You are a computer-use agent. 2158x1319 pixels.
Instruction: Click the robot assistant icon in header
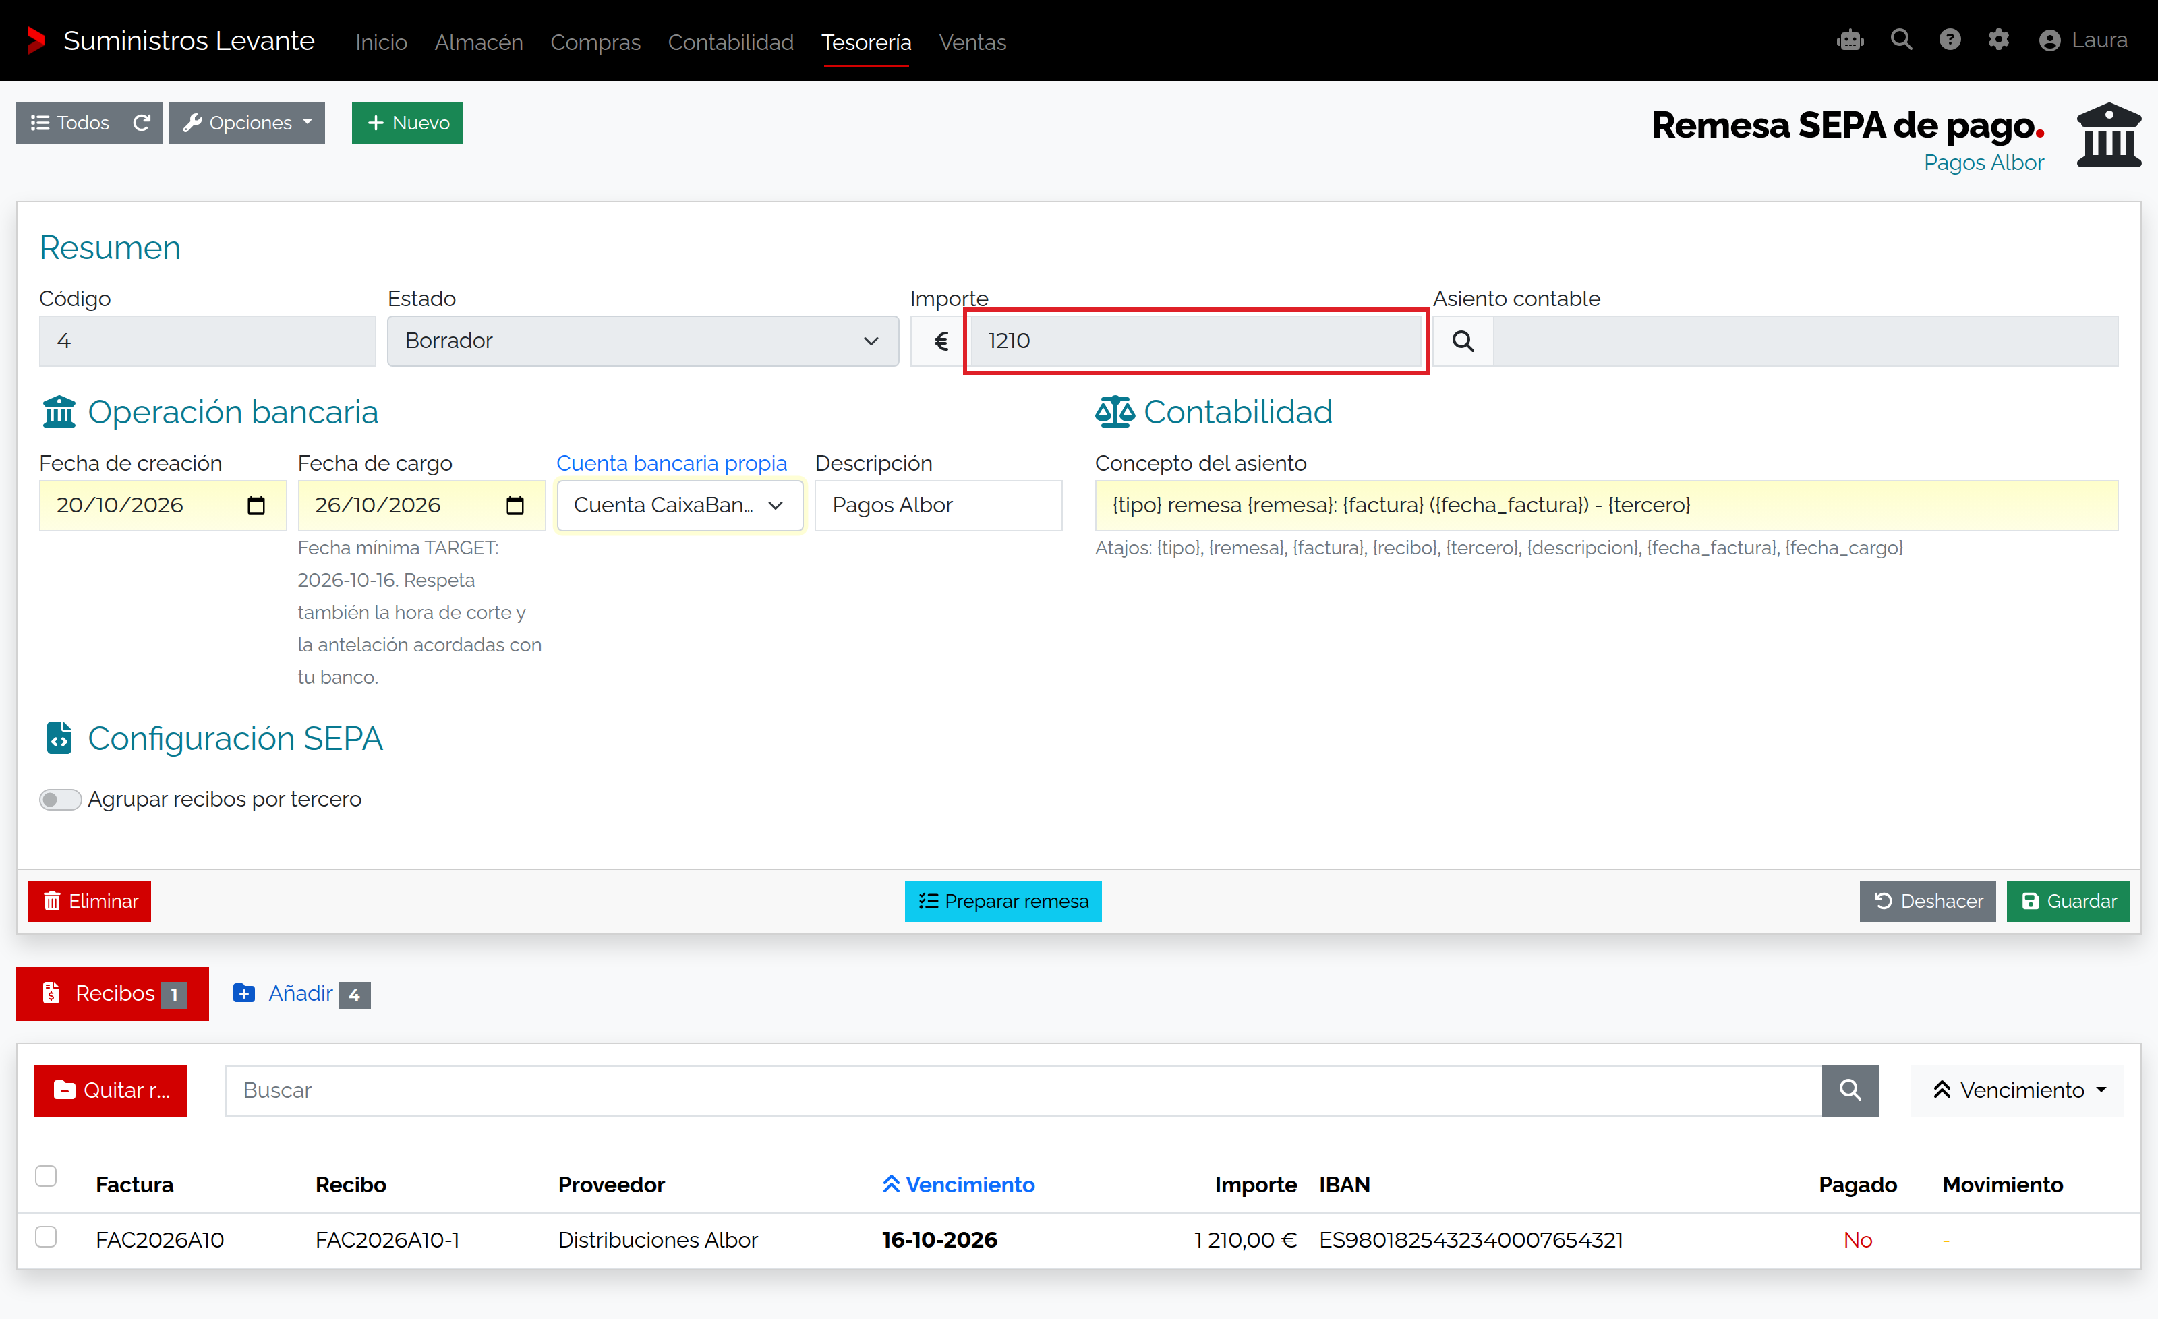pos(1850,40)
